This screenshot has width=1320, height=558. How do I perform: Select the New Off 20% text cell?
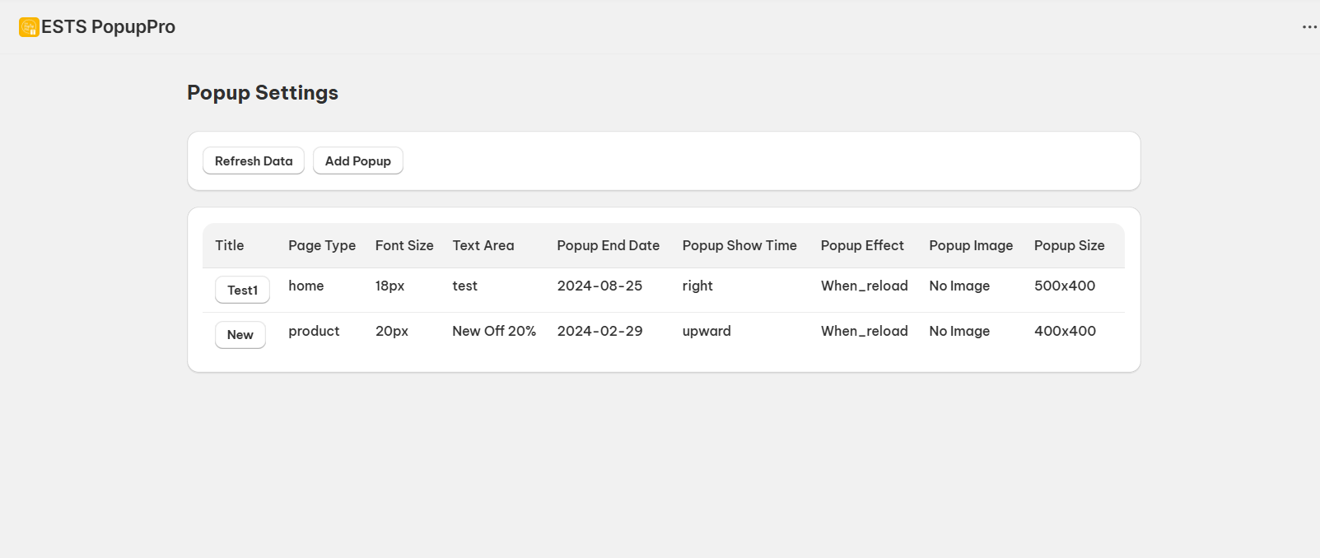(494, 331)
